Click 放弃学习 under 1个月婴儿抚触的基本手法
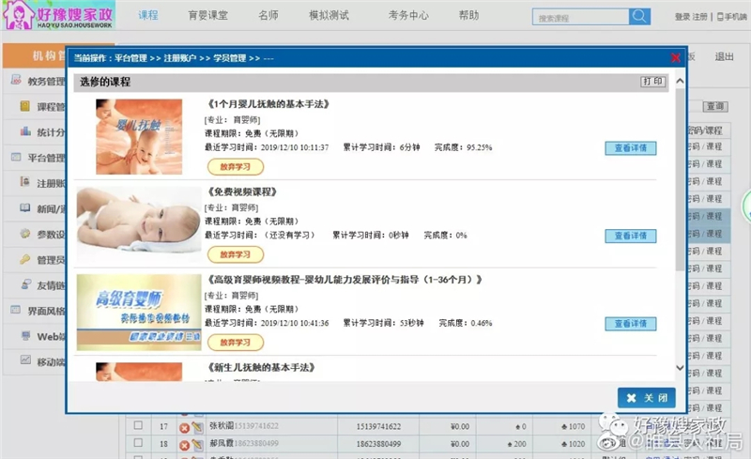 (x=236, y=167)
